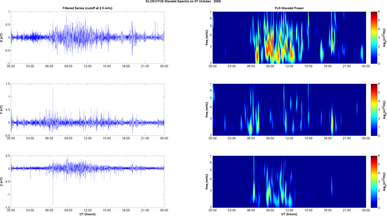Click the 09:00 tick under the X series plot
This screenshot has height=216, width=387.
(68, 66)
